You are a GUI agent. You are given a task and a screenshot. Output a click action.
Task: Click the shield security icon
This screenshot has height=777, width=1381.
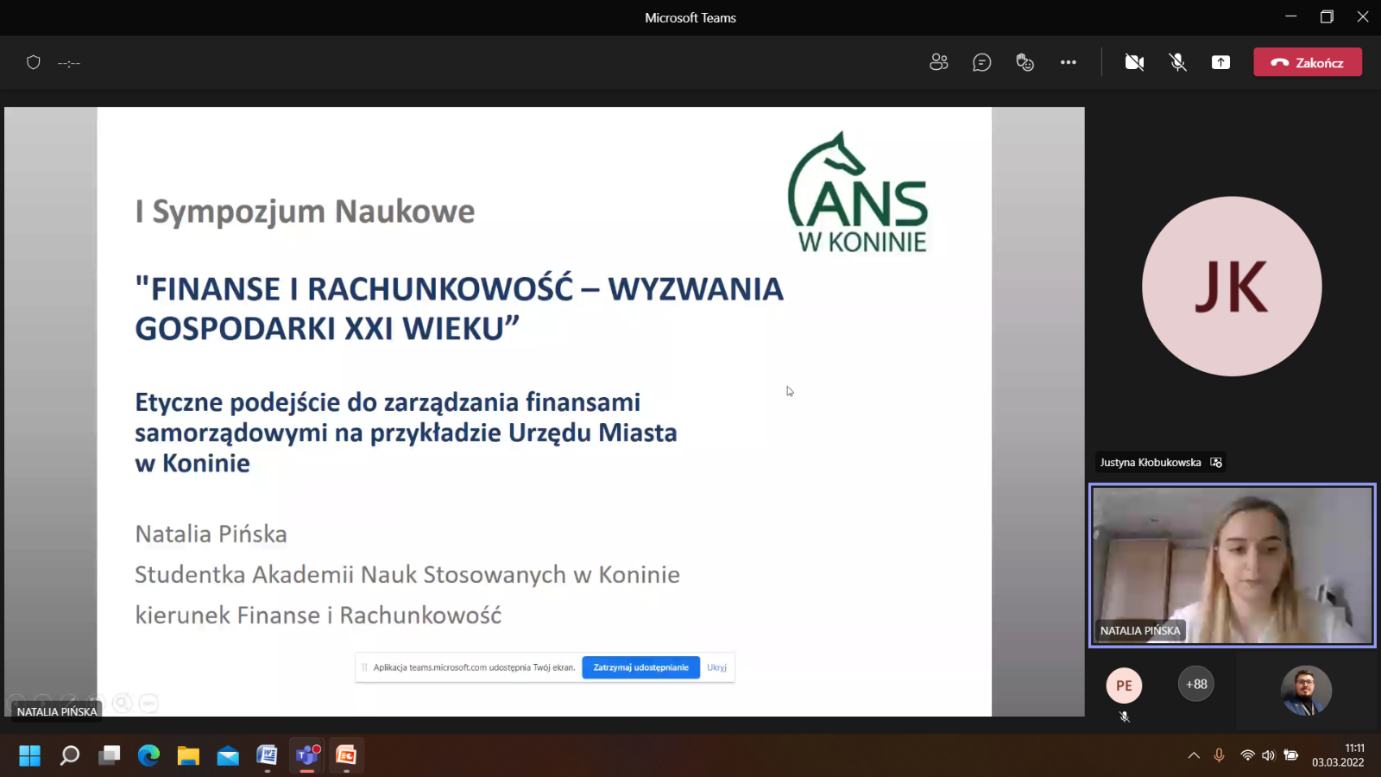point(34,62)
